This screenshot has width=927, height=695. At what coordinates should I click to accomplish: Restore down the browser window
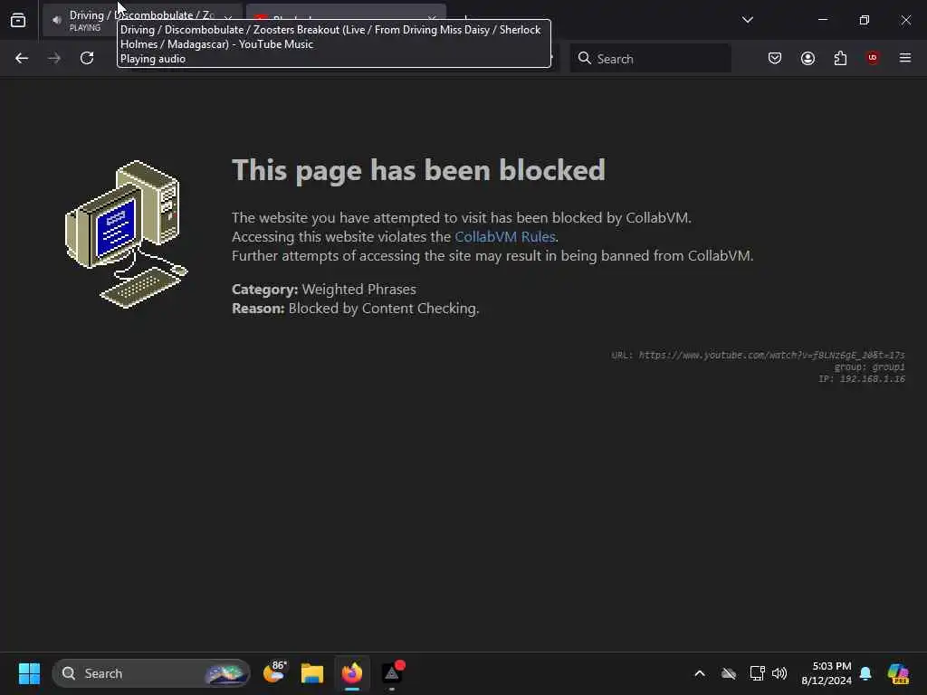pyautogui.click(x=865, y=20)
